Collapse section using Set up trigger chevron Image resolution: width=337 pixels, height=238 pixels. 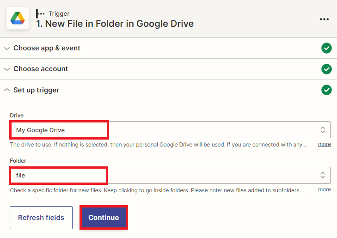[x=7, y=90]
